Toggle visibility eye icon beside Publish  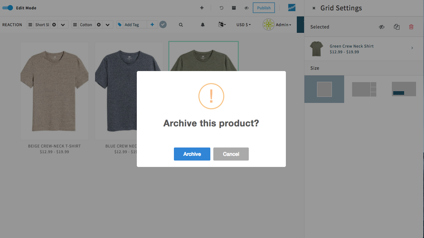(x=246, y=8)
